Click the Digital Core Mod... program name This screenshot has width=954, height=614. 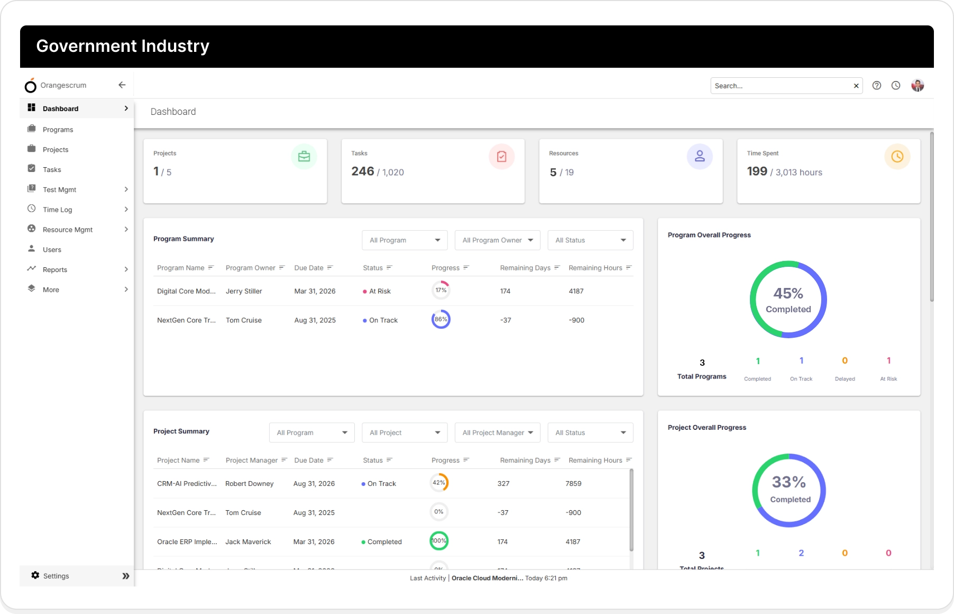click(x=186, y=291)
